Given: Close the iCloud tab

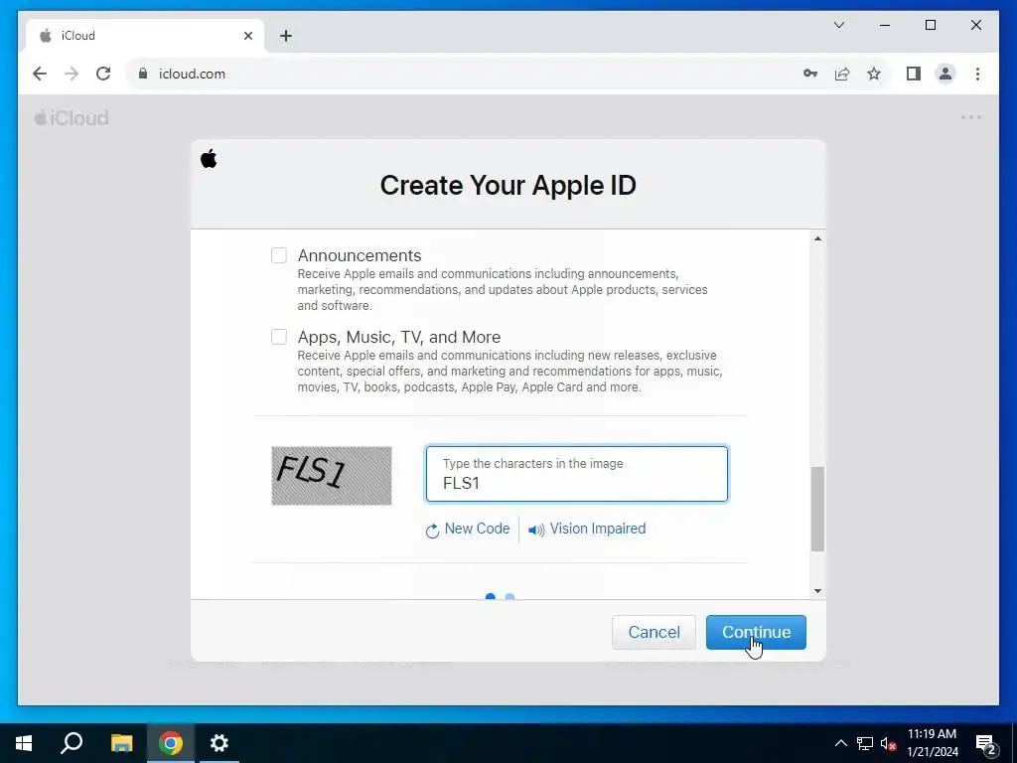Looking at the screenshot, I should (x=247, y=36).
